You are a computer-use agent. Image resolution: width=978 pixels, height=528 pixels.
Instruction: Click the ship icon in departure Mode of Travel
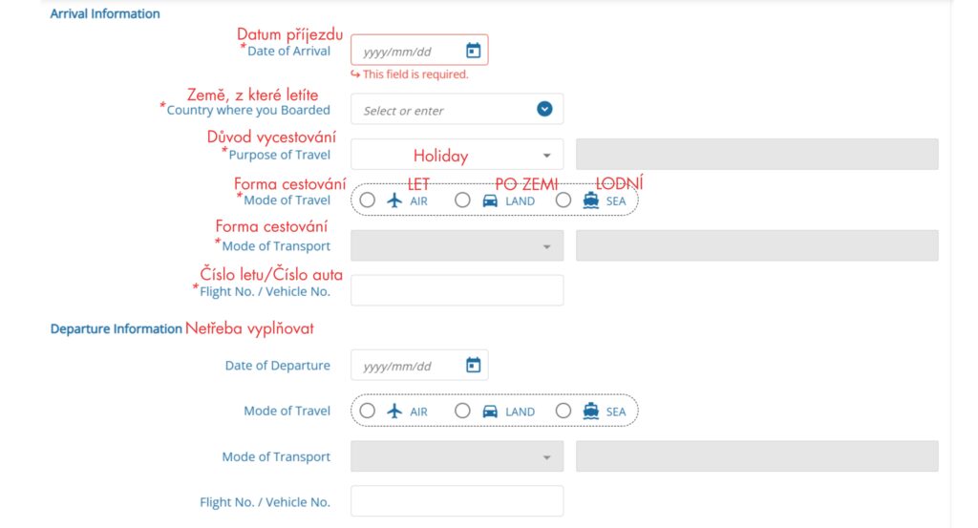point(591,412)
